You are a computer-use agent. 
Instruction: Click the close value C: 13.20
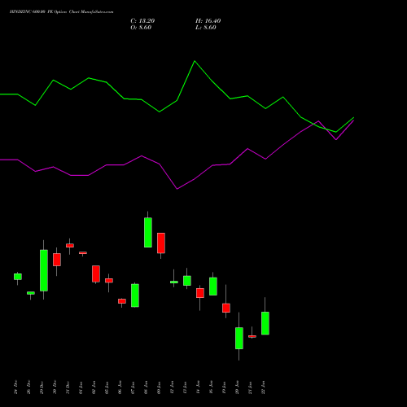pos(142,21)
